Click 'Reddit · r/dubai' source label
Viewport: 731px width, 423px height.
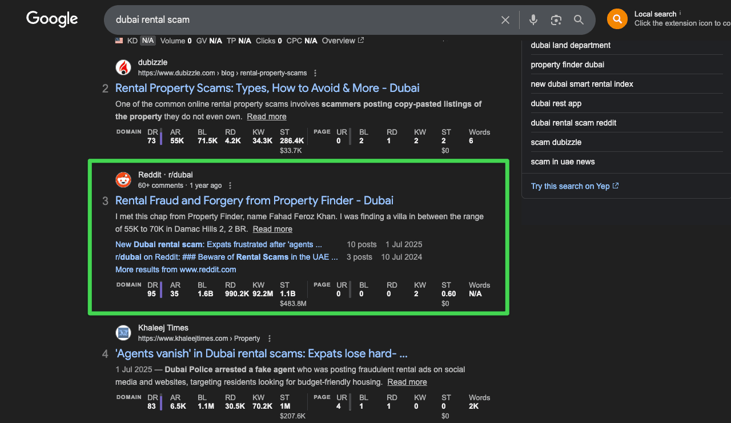[166, 175]
